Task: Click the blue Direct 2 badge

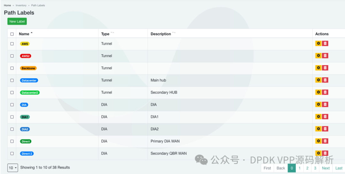Action: pyautogui.click(x=27, y=154)
